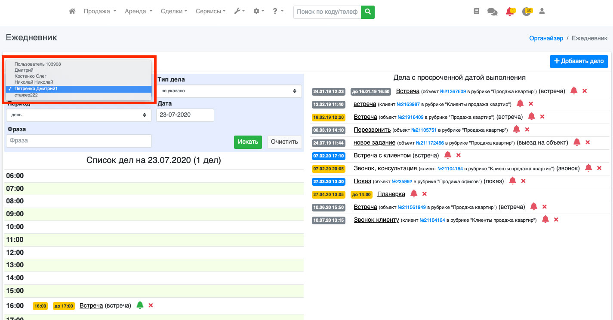Follow the Органайзер breadcrumb link
The width and height of the screenshot is (613, 320).
point(546,38)
